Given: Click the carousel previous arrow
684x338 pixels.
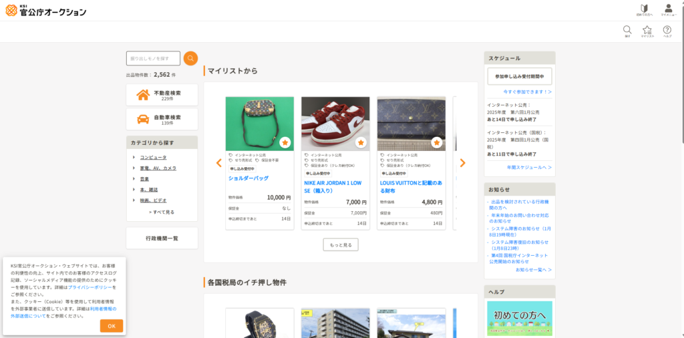Looking at the screenshot, I should tap(218, 163).
